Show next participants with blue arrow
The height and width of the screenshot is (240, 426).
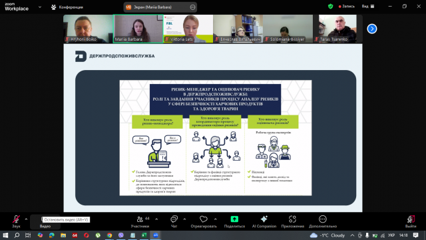[x=372, y=29]
